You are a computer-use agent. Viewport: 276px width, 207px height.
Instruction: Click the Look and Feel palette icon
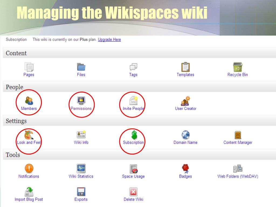click(x=29, y=135)
